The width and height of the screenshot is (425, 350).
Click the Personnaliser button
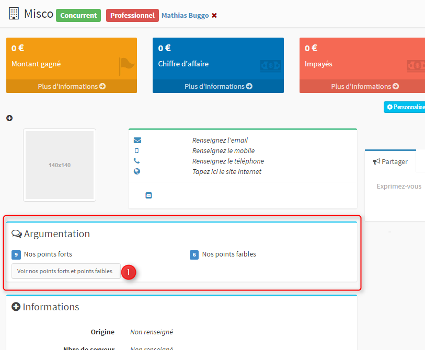coord(405,107)
